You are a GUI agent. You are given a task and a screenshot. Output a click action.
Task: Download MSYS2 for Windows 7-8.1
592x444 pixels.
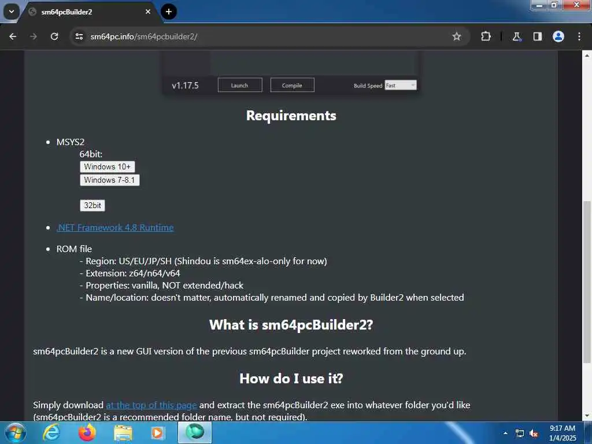(x=109, y=180)
